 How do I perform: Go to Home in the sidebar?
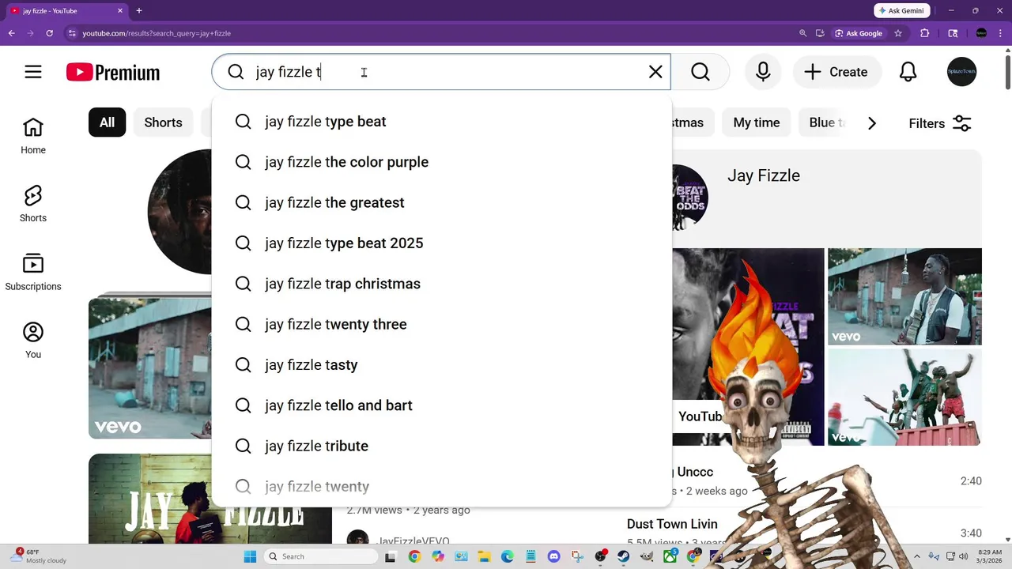[33, 136]
